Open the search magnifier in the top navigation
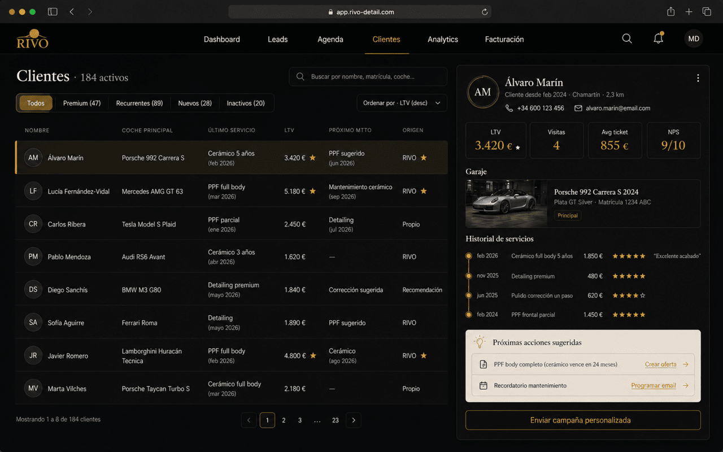 (627, 38)
